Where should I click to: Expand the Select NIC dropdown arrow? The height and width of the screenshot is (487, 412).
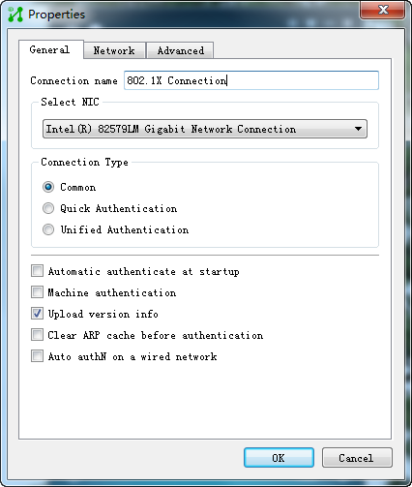pos(358,129)
